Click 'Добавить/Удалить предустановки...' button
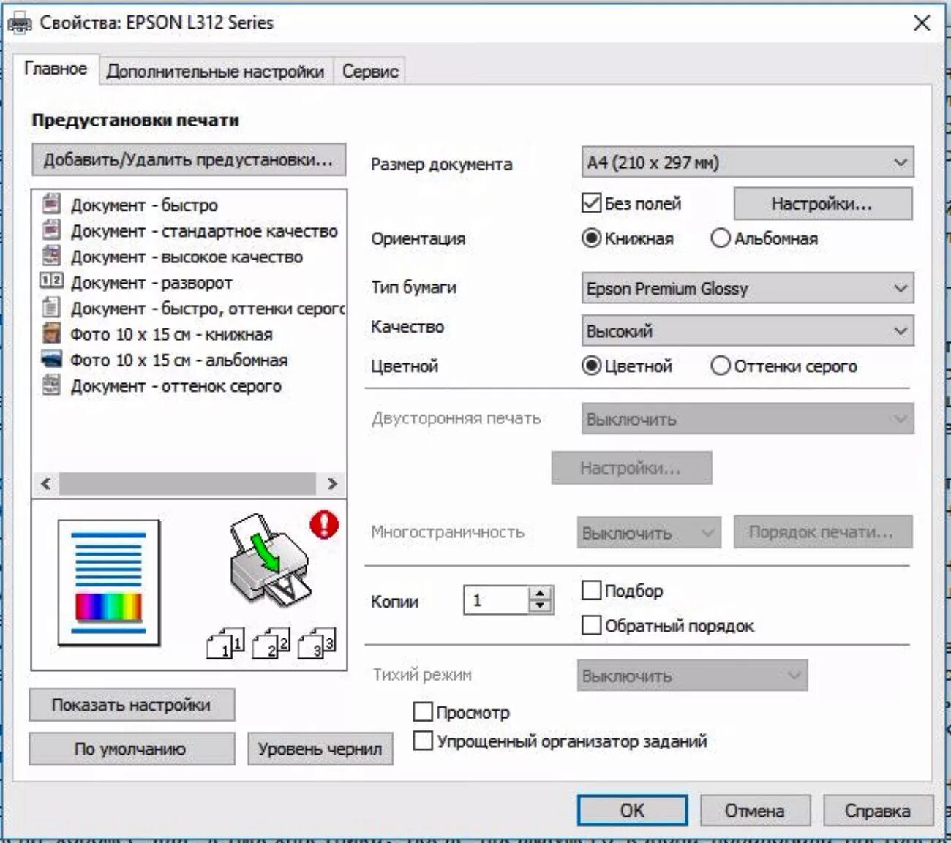The height and width of the screenshot is (843, 951). coord(189,159)
